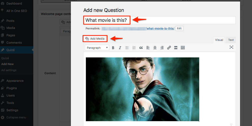
Task: Enter distraction-free fullscreen mode
Action: click(x=231, y=47)
